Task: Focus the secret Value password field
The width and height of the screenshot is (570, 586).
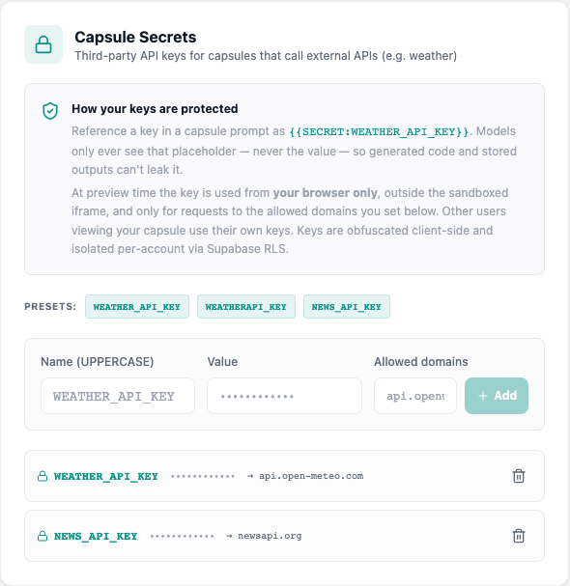Action: tap(284, 396)
